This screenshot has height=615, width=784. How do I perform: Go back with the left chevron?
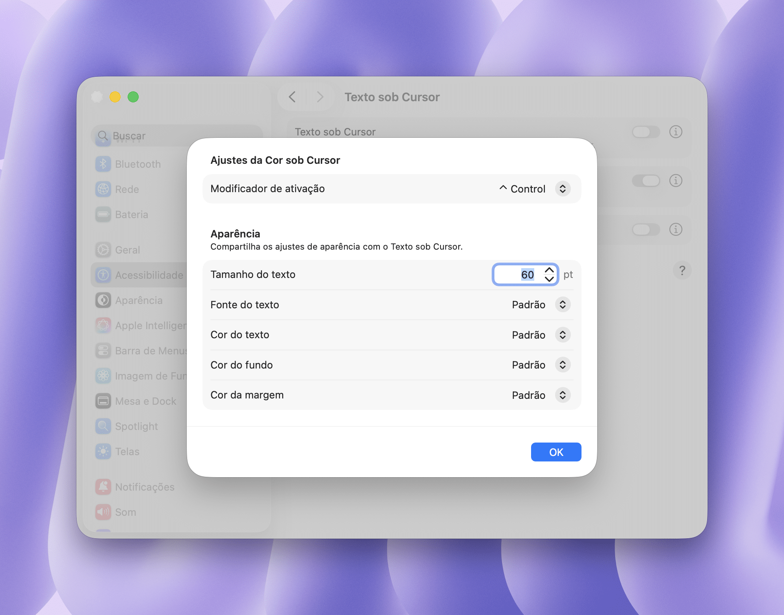(292, 97)
